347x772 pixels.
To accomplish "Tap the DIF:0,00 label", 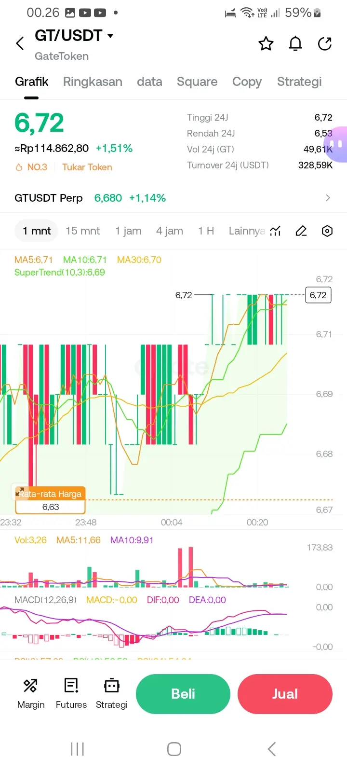I will pos(163,600).
